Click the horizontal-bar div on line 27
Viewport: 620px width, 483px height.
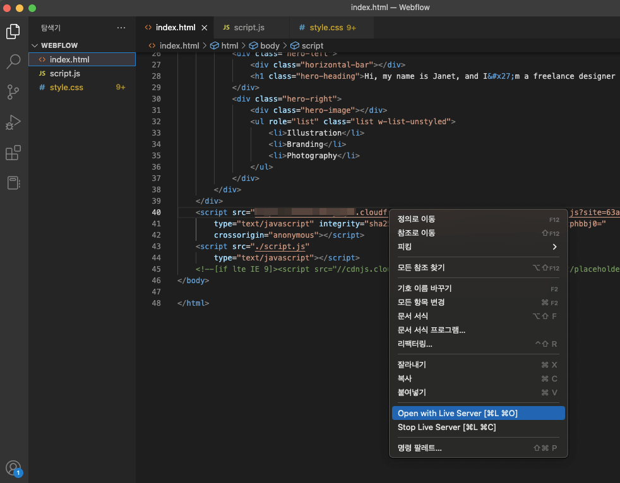click(328, 65)
